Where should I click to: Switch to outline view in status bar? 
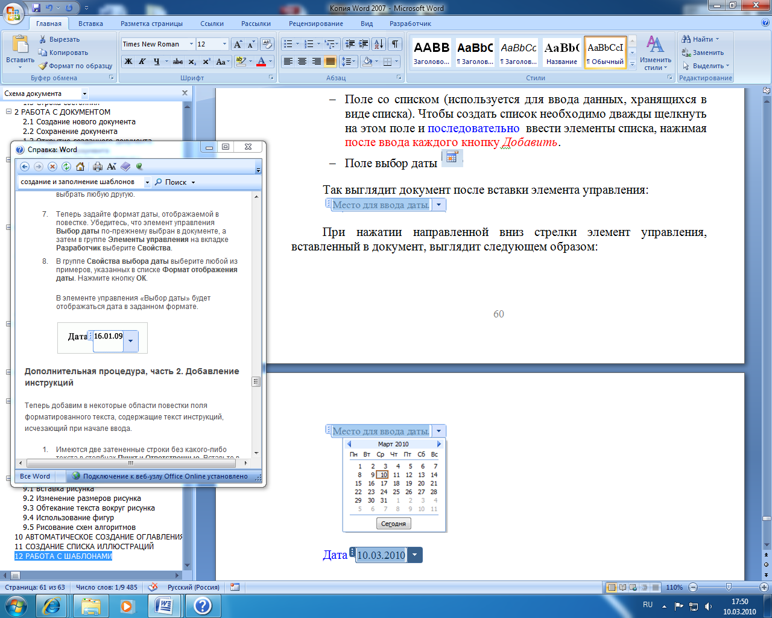[644, 587]
